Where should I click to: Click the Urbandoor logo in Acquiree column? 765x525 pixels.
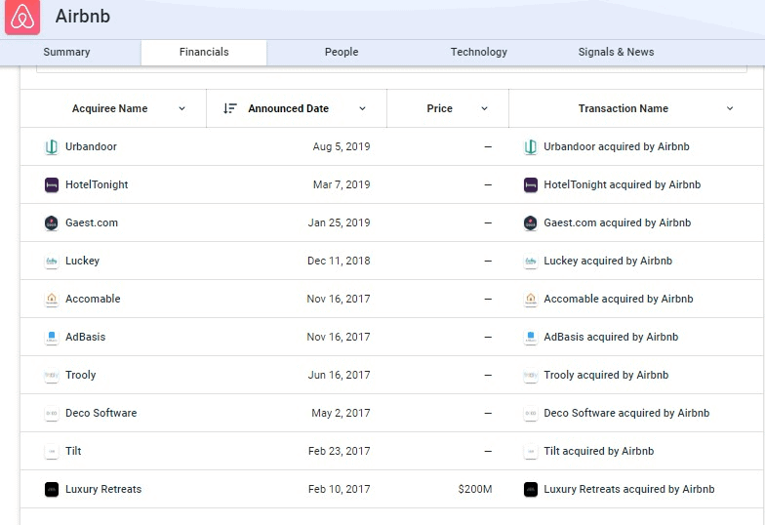tap(52, 147)
